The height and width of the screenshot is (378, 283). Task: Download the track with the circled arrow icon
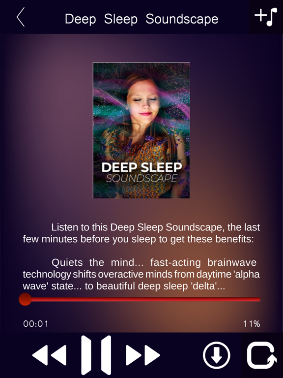click(x=216, y=355)
